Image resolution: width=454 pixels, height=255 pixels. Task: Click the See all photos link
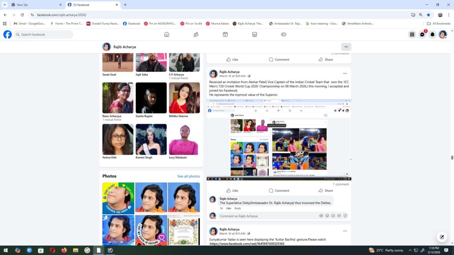188,176
